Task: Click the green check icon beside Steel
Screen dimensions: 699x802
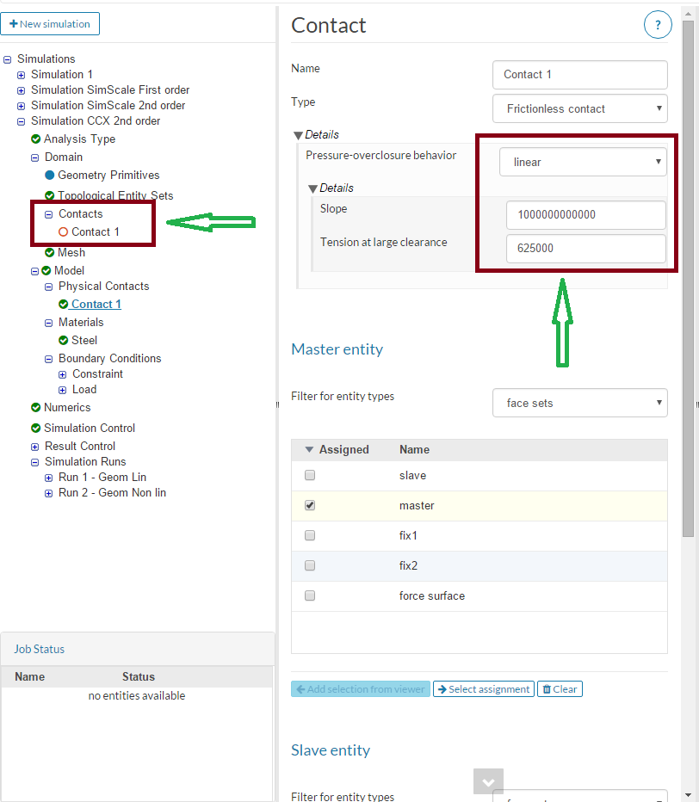Action: click(x=64, y=340)
